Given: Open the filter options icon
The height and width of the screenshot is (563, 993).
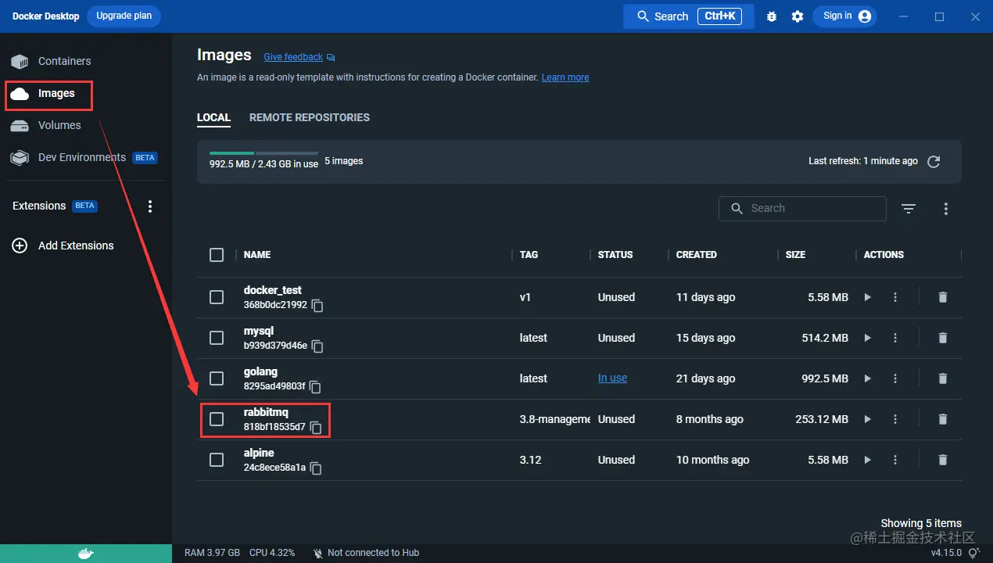Looking at the screenshot, I should [x=909, y=209].
